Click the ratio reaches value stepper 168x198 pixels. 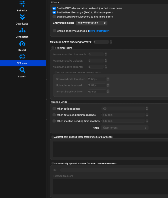(x=147, y=109)
